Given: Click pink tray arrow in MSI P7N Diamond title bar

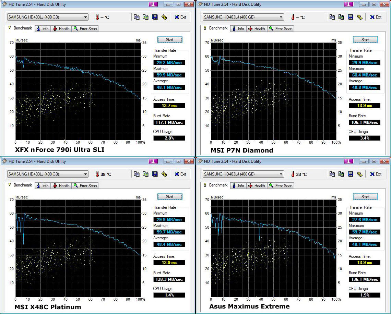Looking at the screenshot, I should [x=348, y=4].
